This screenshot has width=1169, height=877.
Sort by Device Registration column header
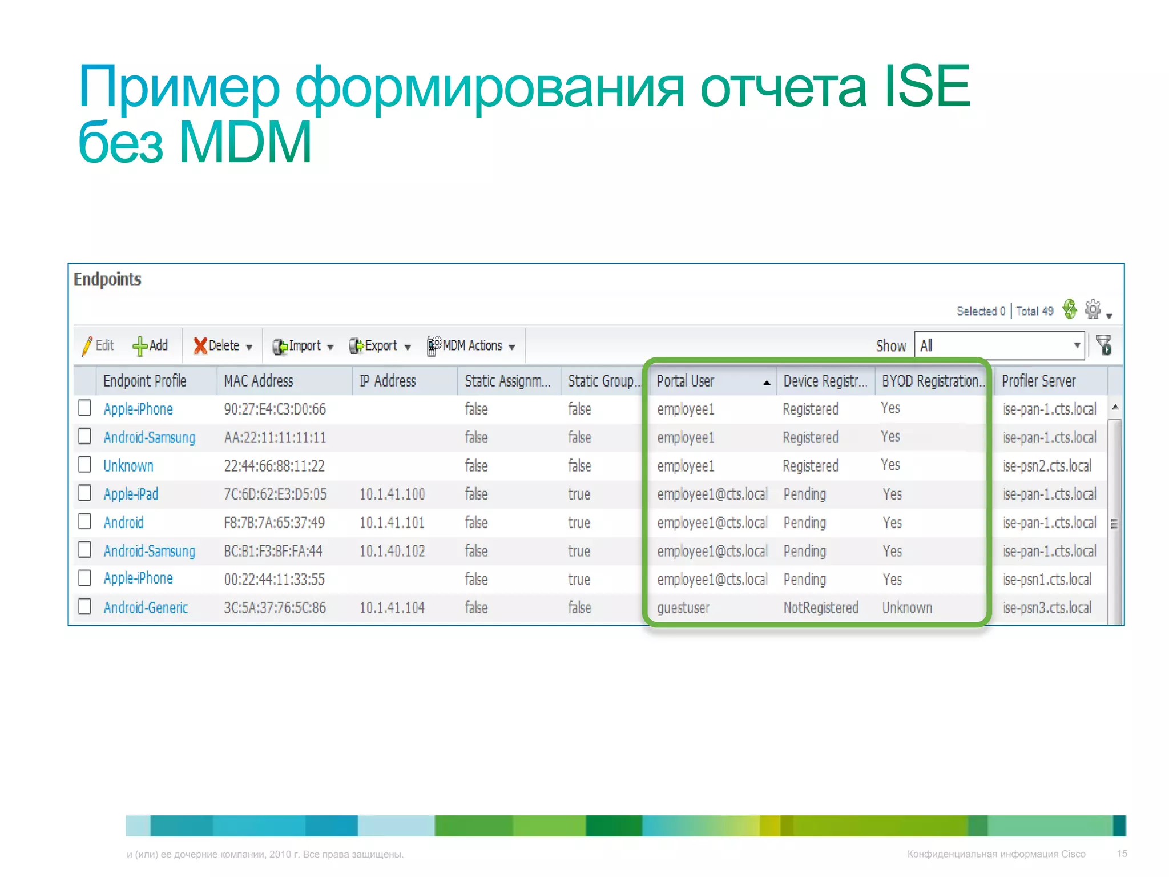pos(825,381)
